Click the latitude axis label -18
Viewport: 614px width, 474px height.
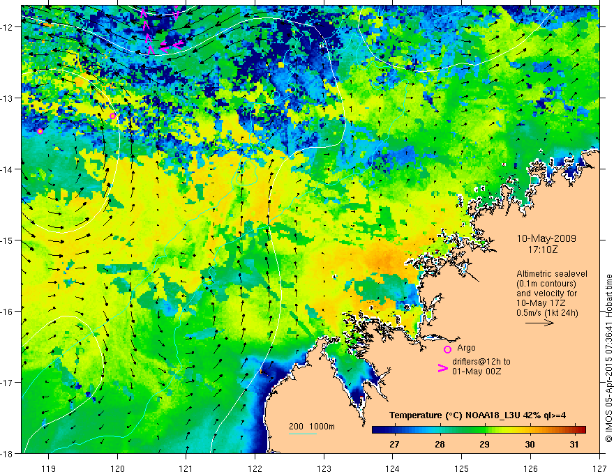point(7,453)
